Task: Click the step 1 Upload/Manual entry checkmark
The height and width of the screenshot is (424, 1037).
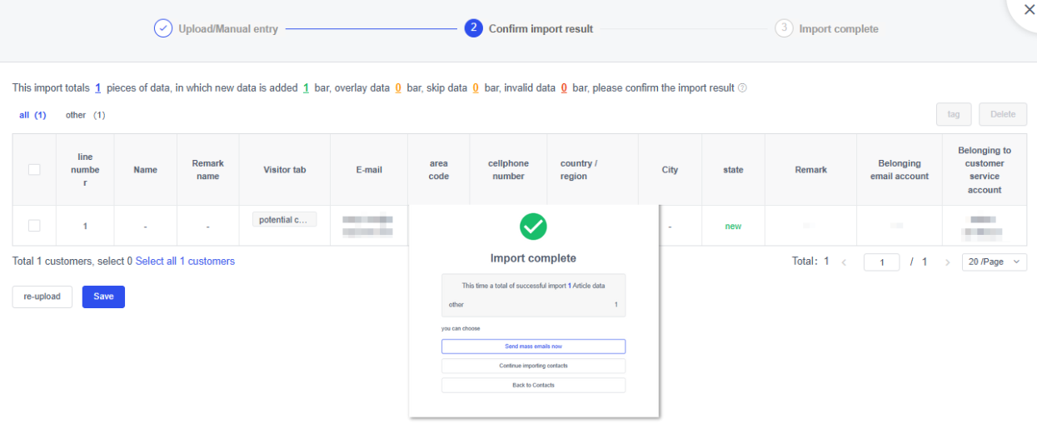Action: click(x=163, y=28)
